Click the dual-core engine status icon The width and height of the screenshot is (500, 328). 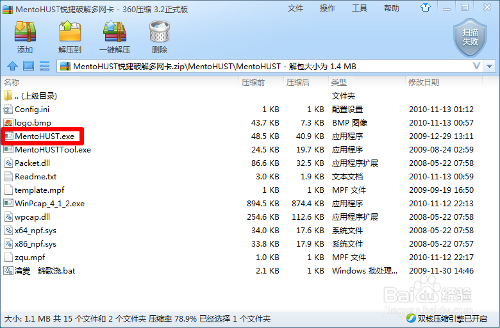411,318
